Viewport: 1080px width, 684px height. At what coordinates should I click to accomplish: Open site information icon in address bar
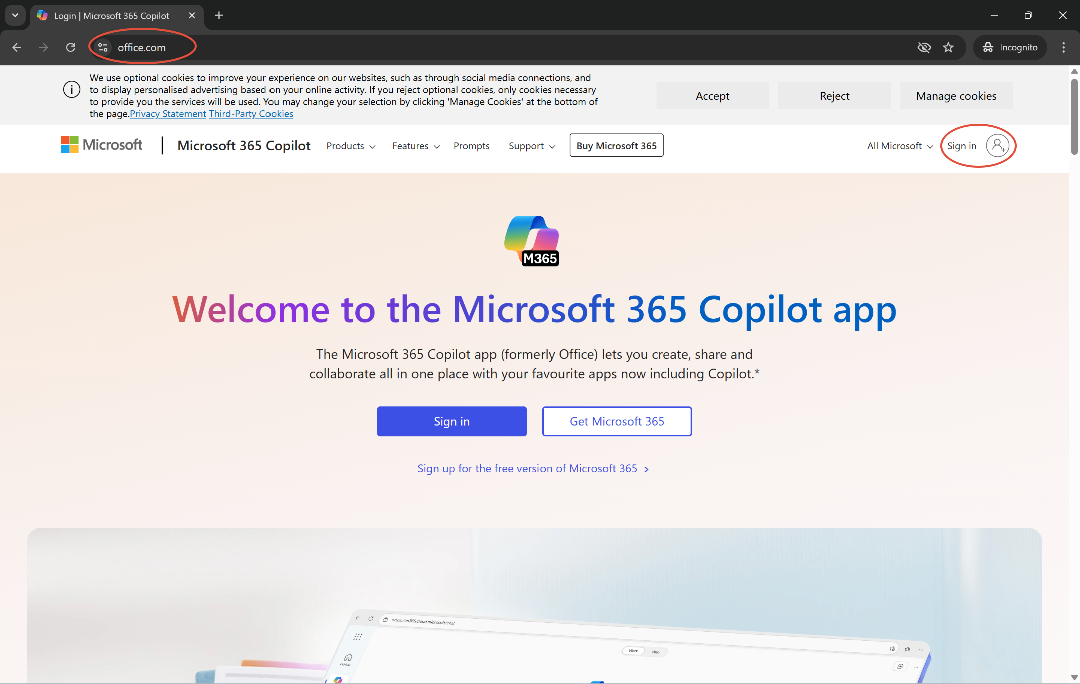(103, 47)
